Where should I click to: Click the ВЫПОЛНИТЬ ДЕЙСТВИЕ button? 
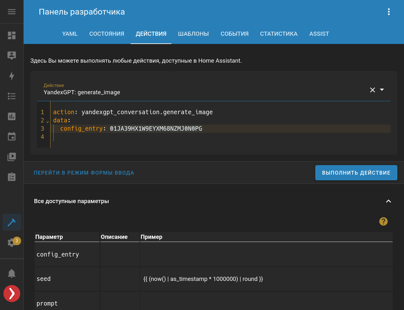(x=356, y=173)
